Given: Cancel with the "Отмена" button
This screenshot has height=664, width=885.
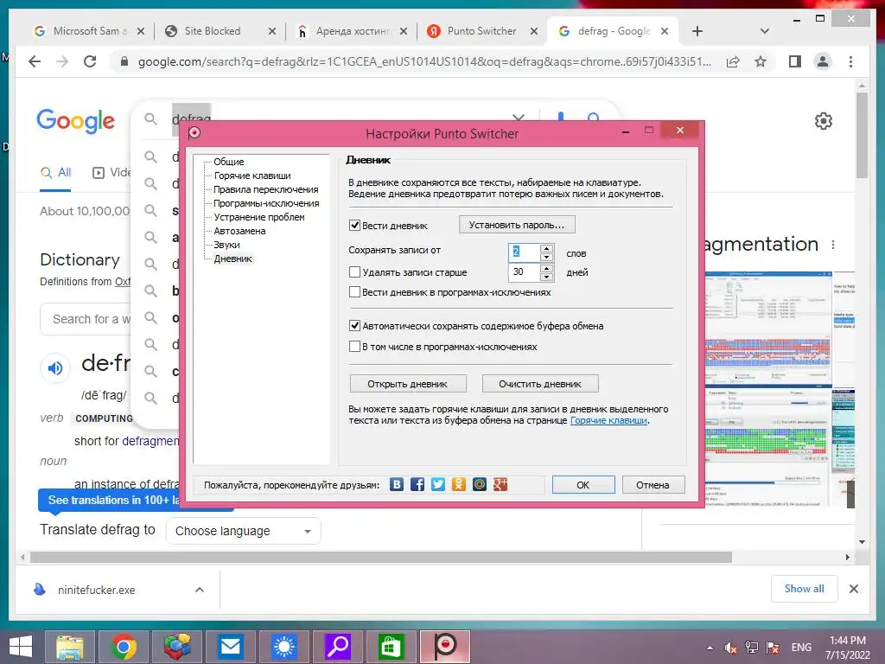Looking at the screenshot, I should [653, 484].
